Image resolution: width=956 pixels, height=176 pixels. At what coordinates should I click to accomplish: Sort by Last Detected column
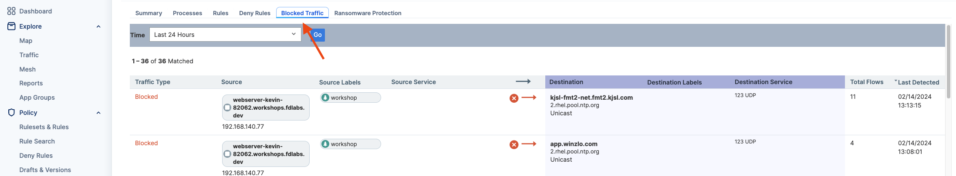pos(918,82)
